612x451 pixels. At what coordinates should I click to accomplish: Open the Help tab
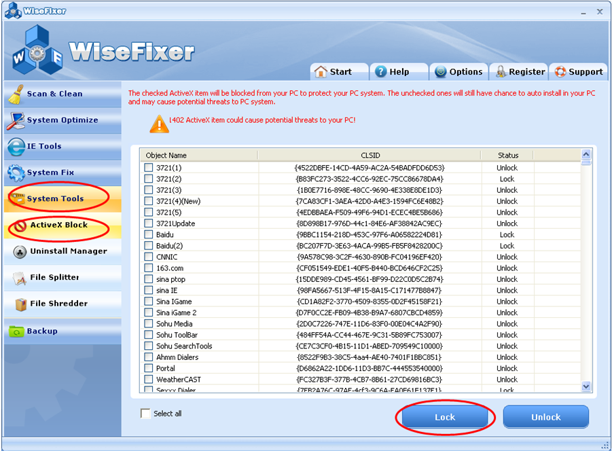pyautogui.click(x=399, y=72)
